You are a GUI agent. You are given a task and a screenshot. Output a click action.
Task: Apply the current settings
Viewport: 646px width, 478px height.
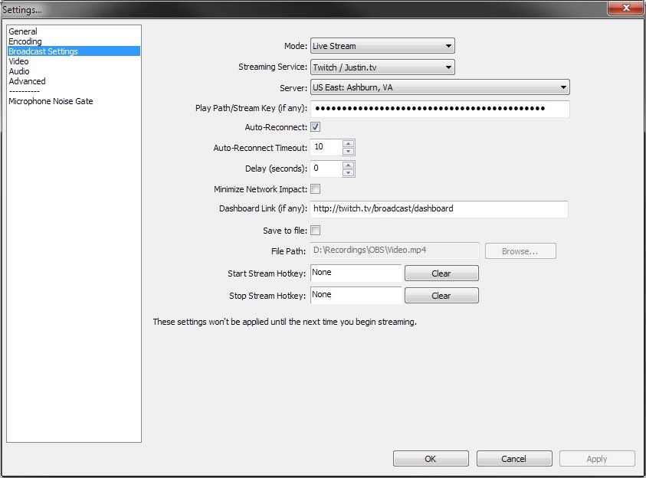[x=596, y=458]
